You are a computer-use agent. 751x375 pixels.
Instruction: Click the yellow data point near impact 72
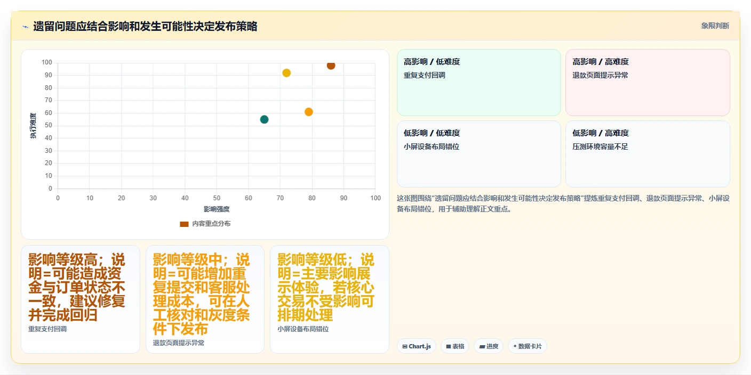286,73
